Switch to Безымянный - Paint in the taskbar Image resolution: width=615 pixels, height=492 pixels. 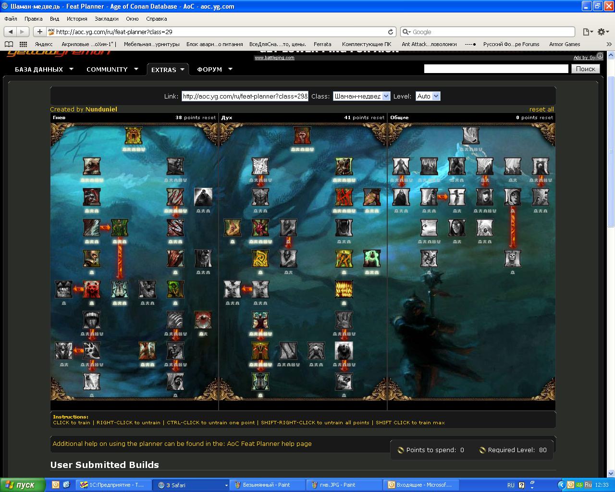pyautogui.click(x=267, y=485)
